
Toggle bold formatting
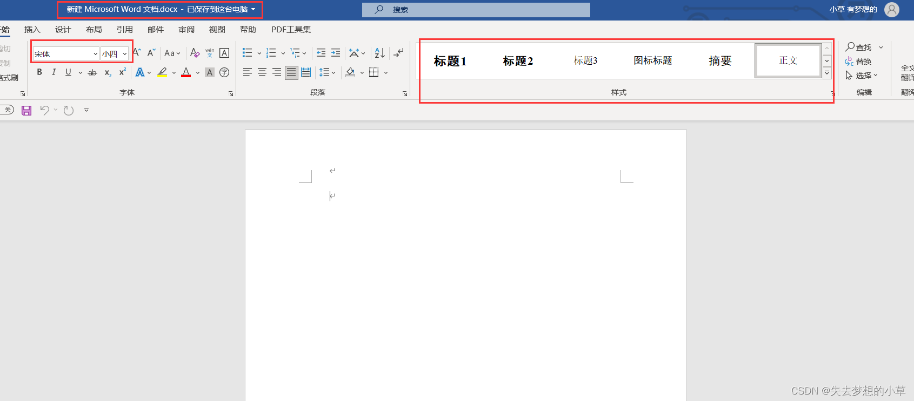click(39, 72)
